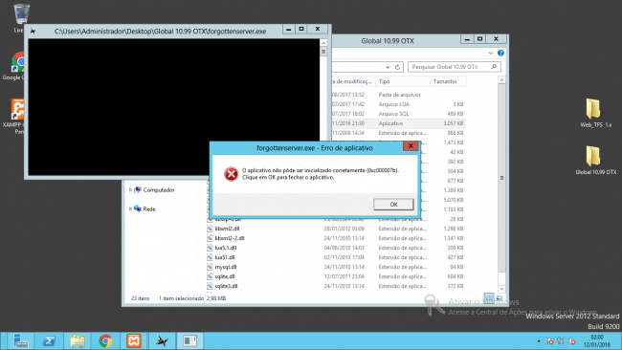
Task: Minimize the forgottenserver.exe console window
Action: [288, 29]
